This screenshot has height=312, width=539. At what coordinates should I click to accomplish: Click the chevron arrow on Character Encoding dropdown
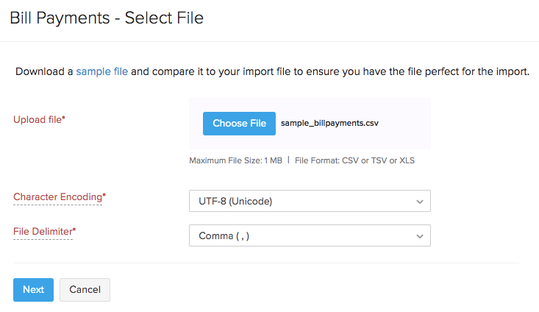tap(420, 201)
